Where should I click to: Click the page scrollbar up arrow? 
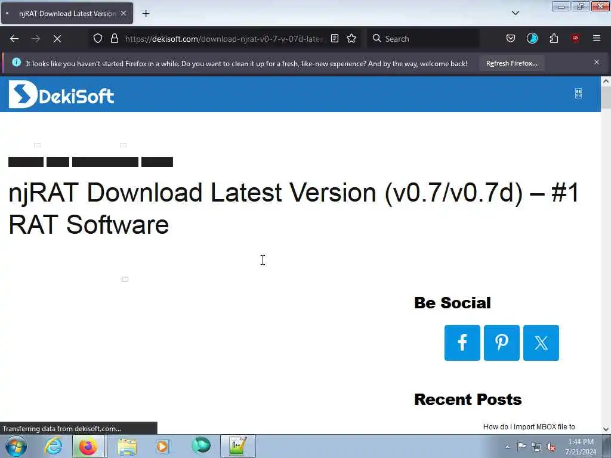tap(606, 81)
